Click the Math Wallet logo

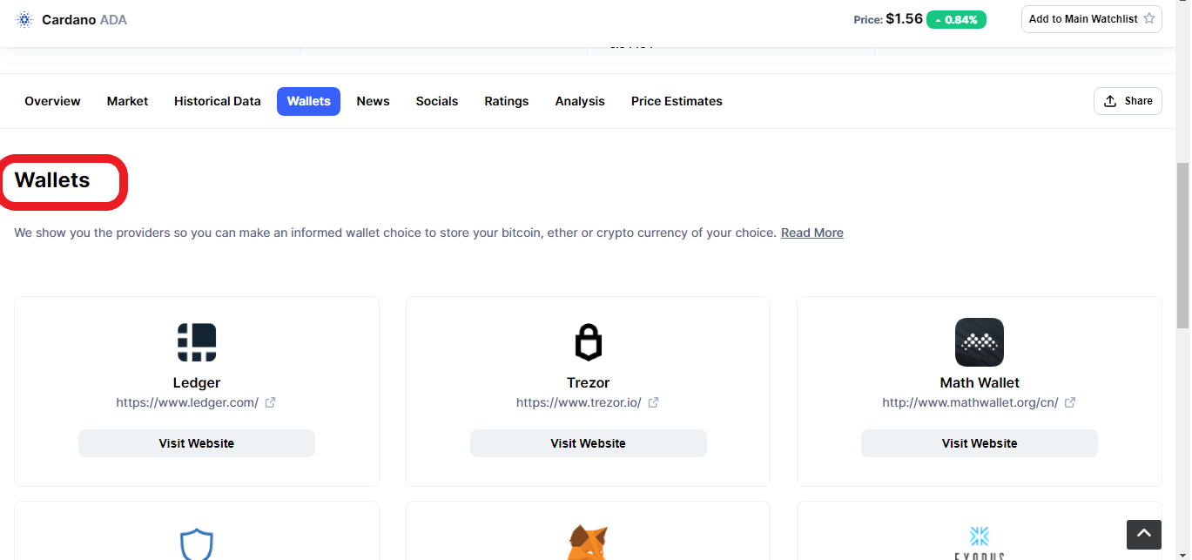tap(980, 342)
